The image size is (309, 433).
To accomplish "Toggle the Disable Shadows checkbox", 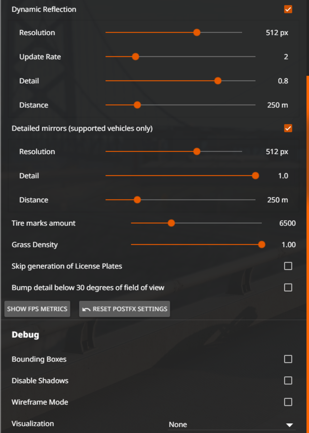I will [288, 381].
